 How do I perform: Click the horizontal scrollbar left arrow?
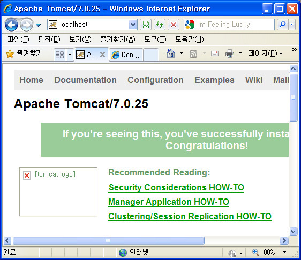click(7, 240)
